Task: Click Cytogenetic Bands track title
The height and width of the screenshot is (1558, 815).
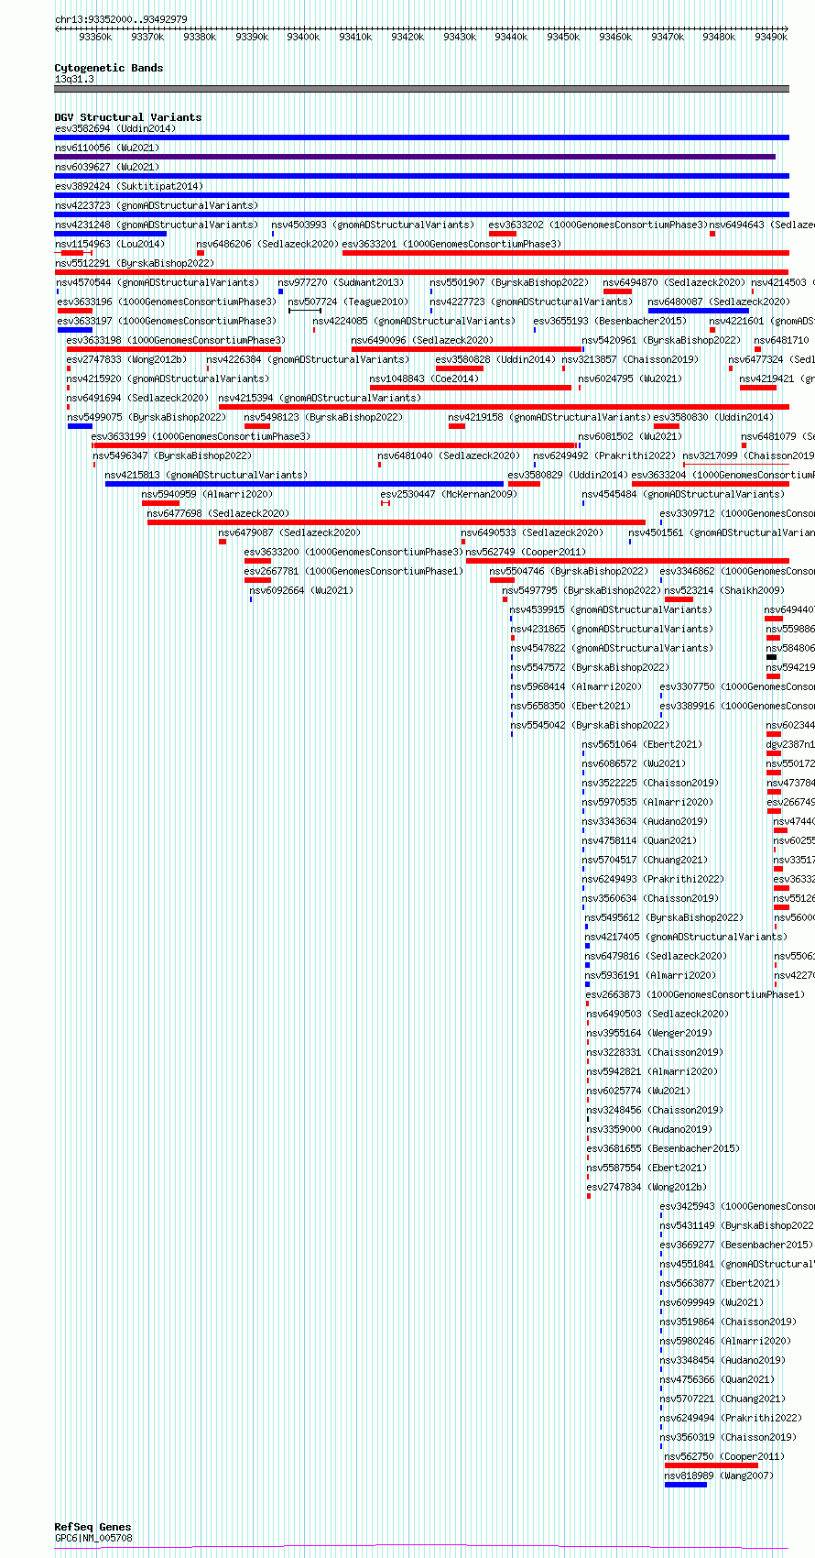Action: coord(109,68)
